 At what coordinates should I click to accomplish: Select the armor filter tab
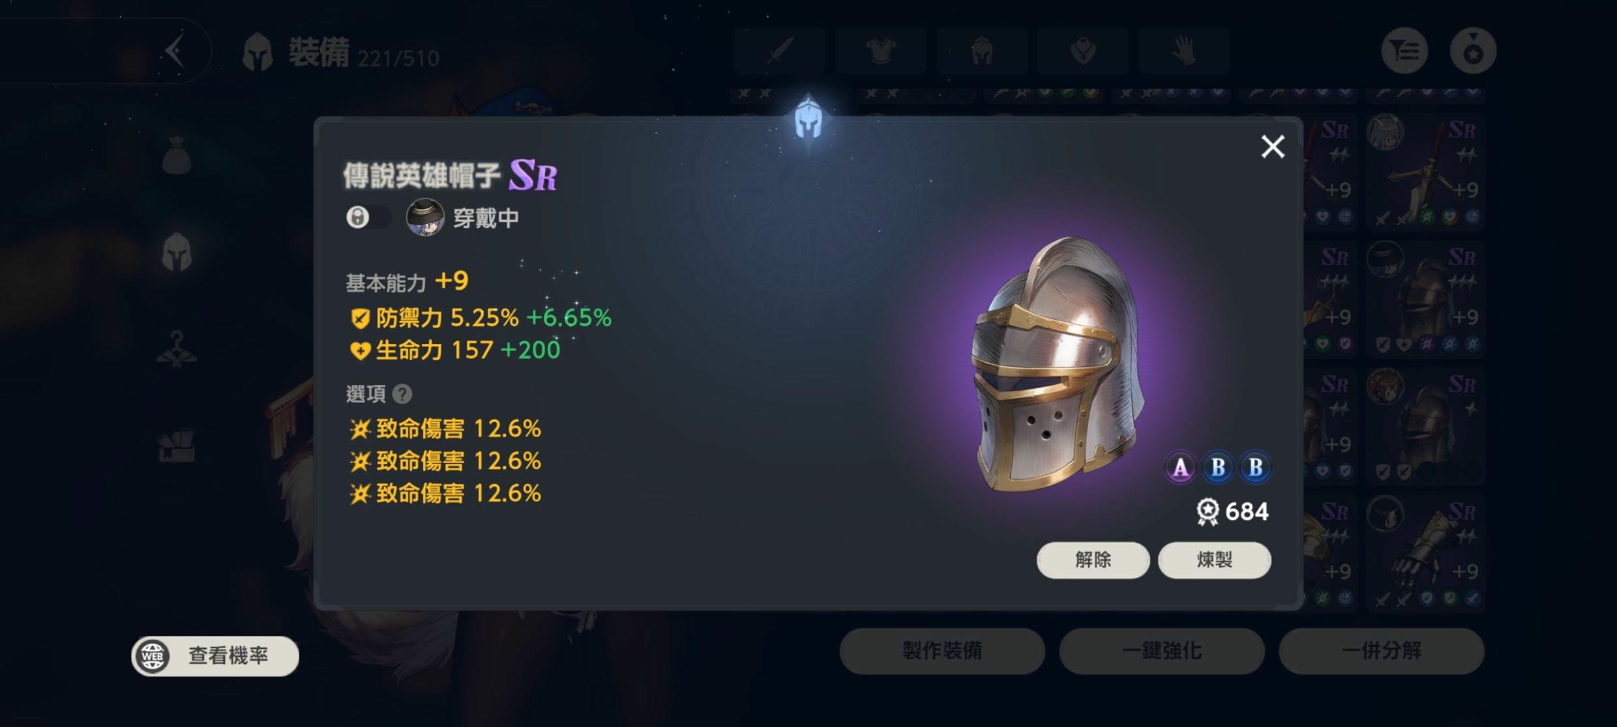[x=881, y=50]
